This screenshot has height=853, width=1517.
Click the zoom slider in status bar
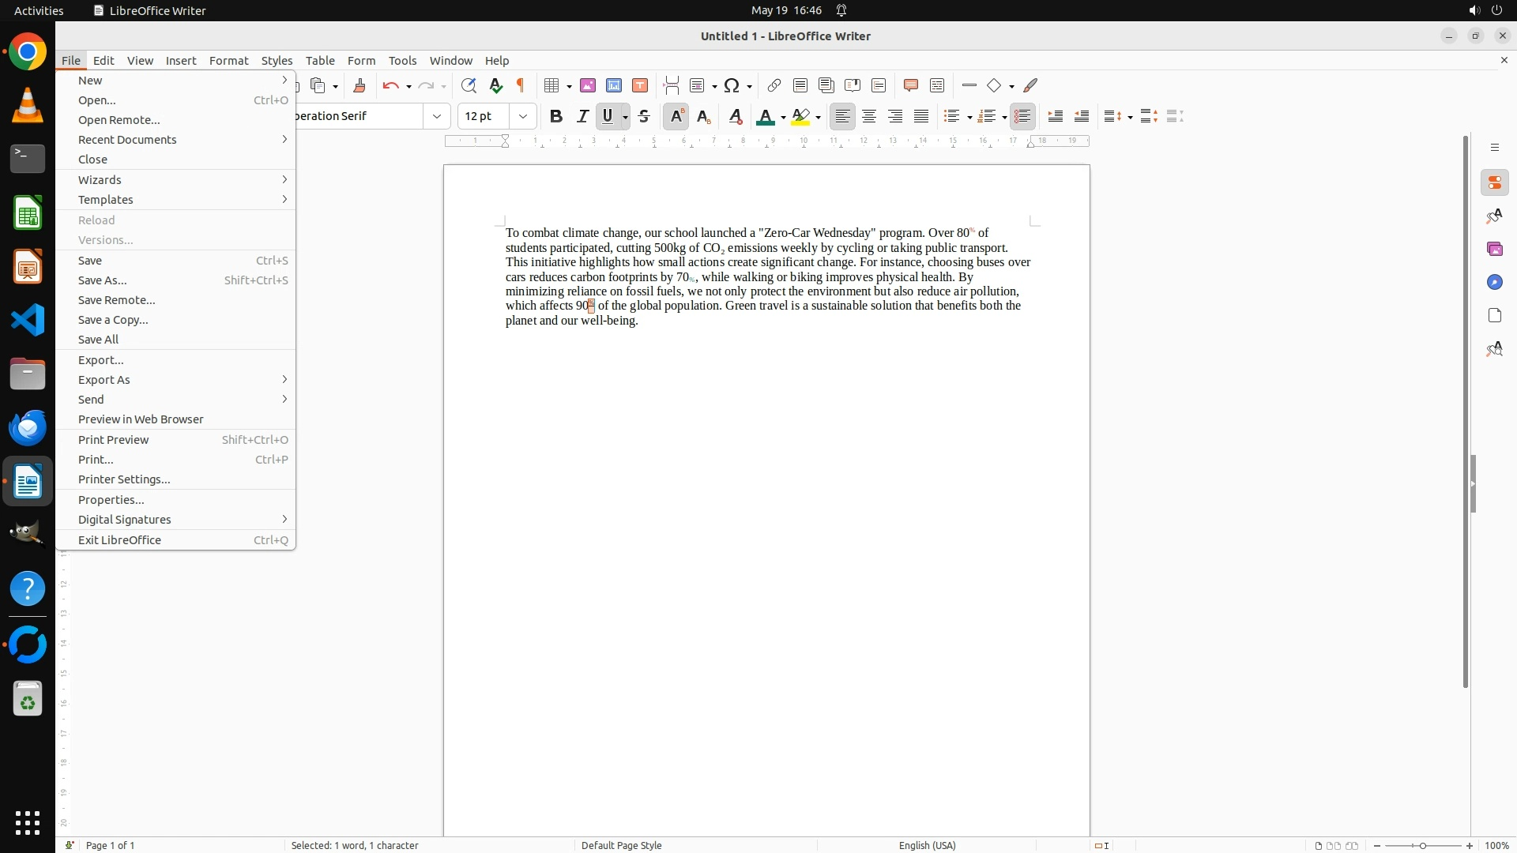pos(1423,845)
